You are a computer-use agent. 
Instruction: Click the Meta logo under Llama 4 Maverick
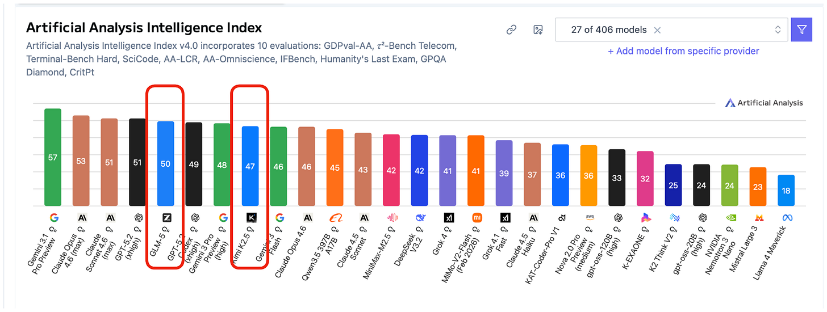coord(787,217)
